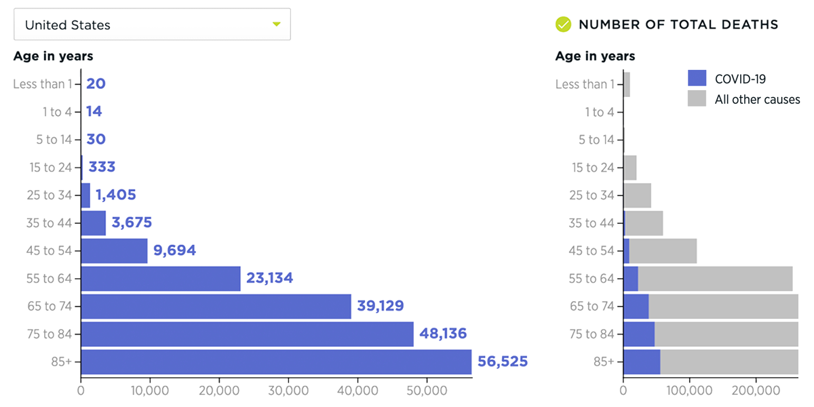Click the value label 39,129
The height and width of the screenshot is (407, 814).
(382, 305)
